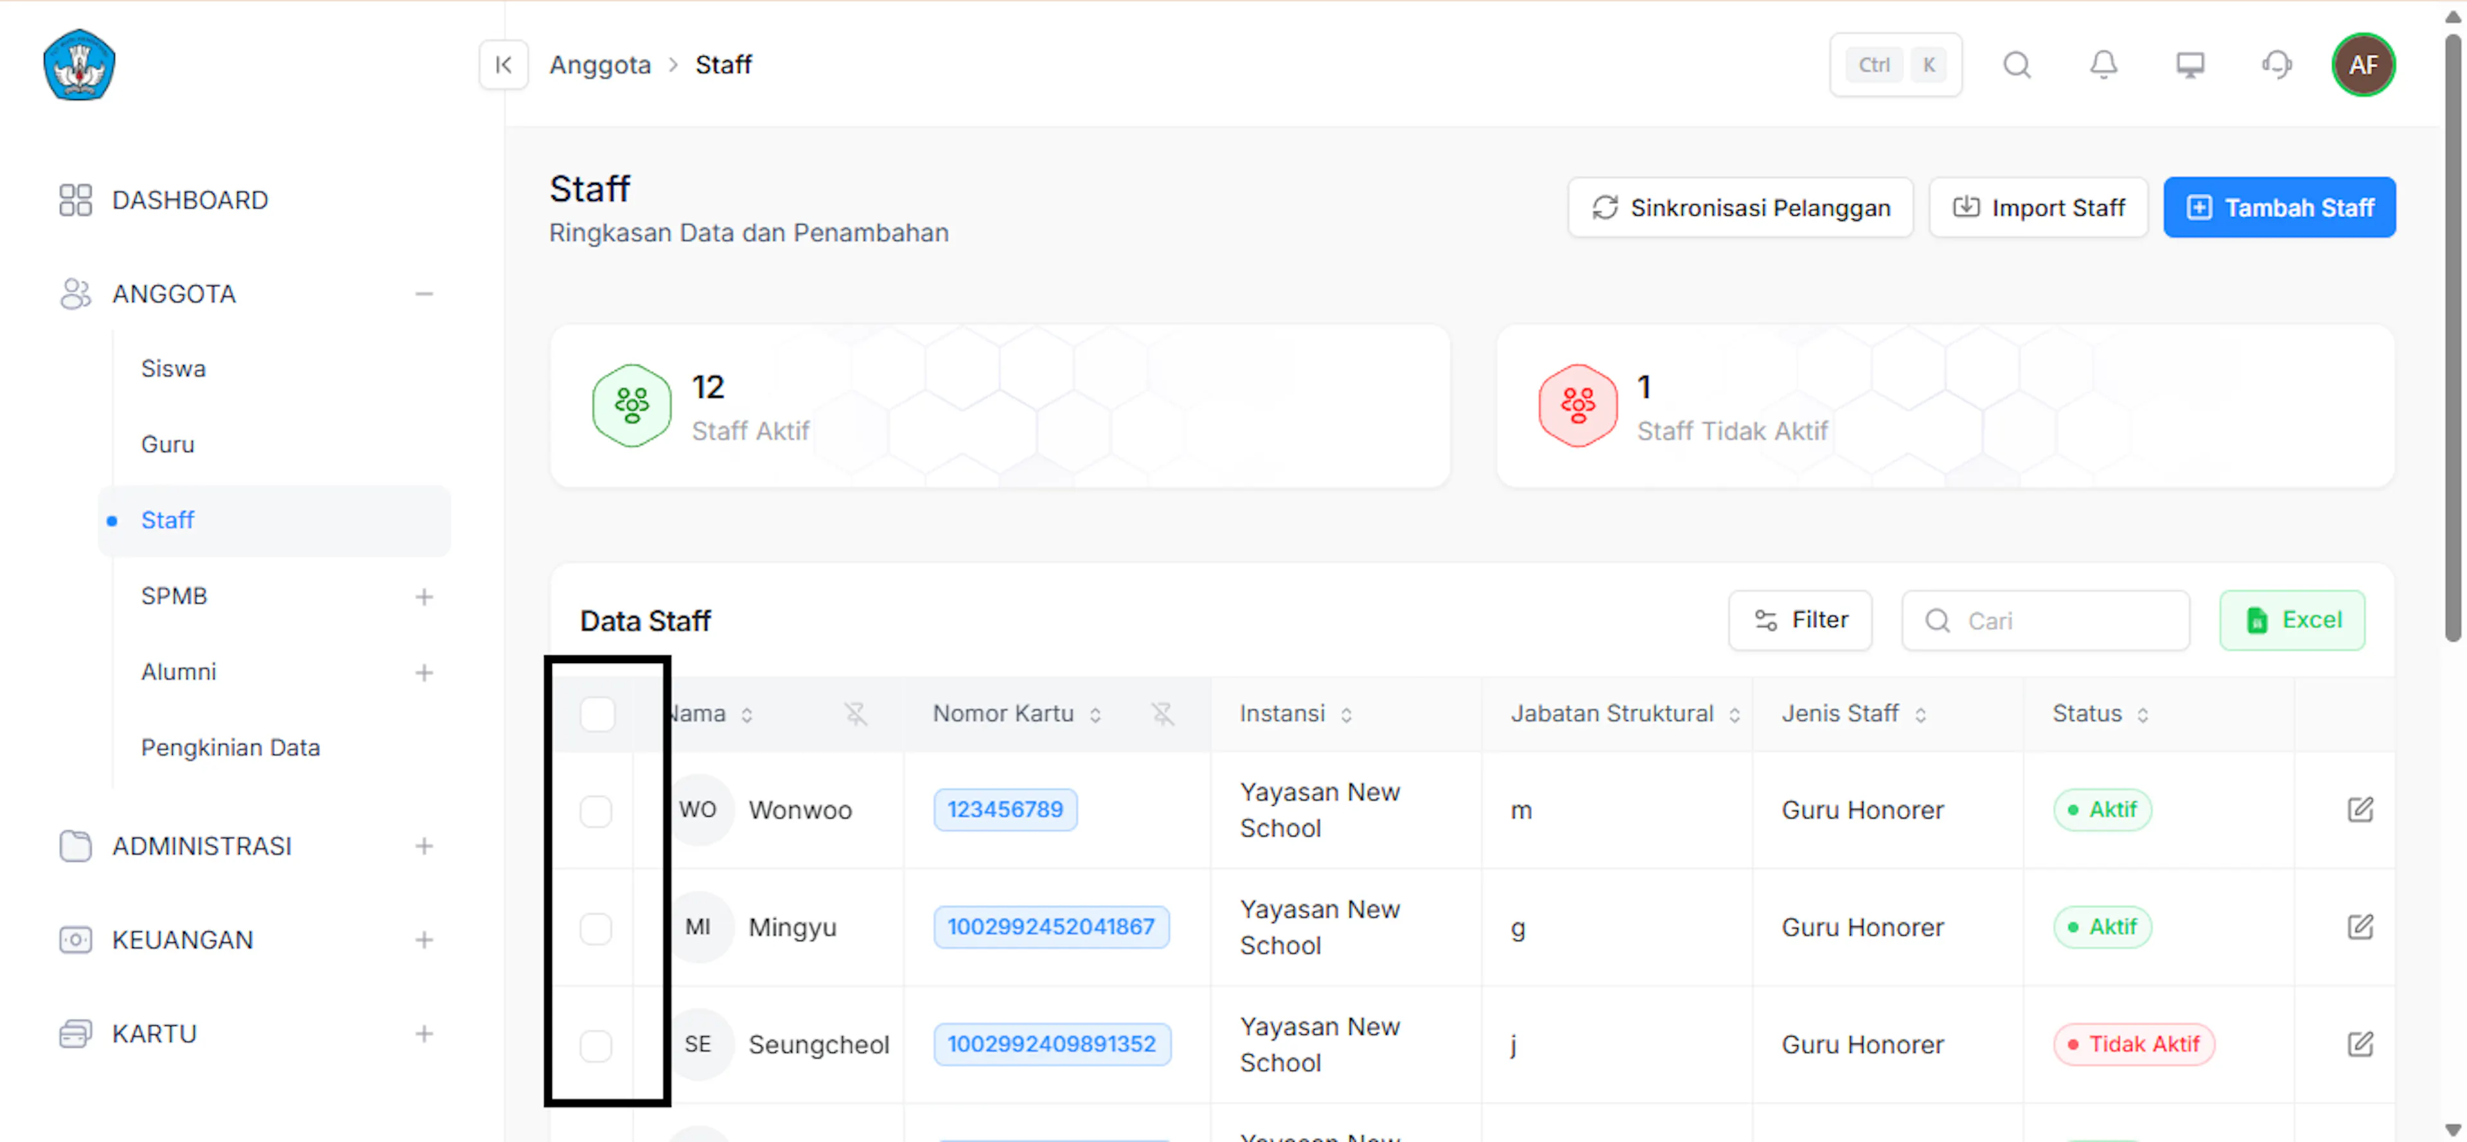Viewport: 2467px width, 1142px height.
Task: Sort by Nama column arrows
Action: (747, 715)
